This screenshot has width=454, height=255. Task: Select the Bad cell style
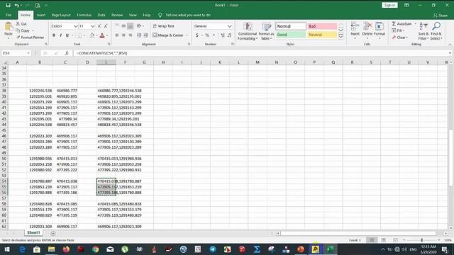click(x=322, y=26)
